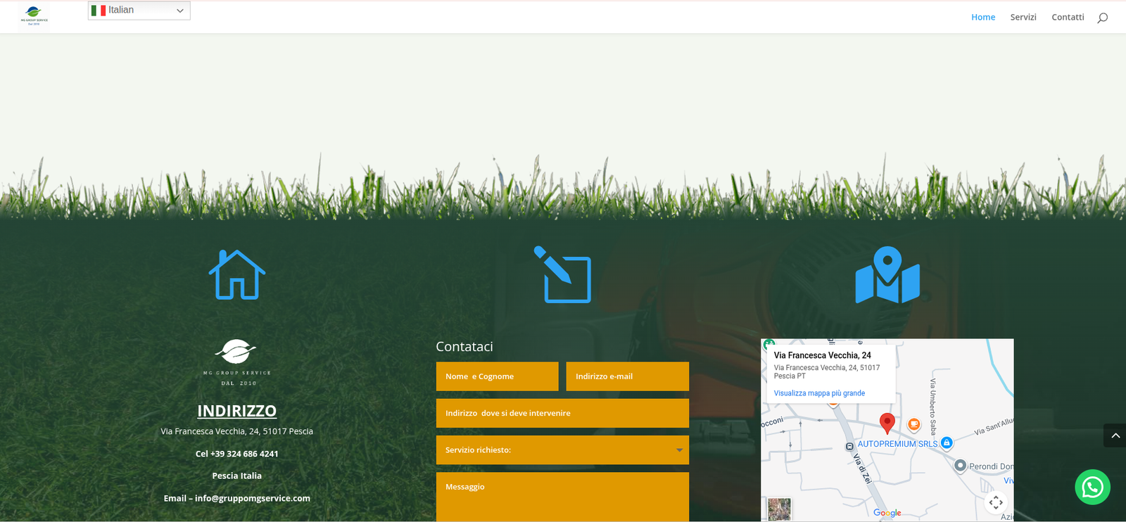Click Visualizza mappa più grande link
1126x522 pixels.
[x=819, y=393]
